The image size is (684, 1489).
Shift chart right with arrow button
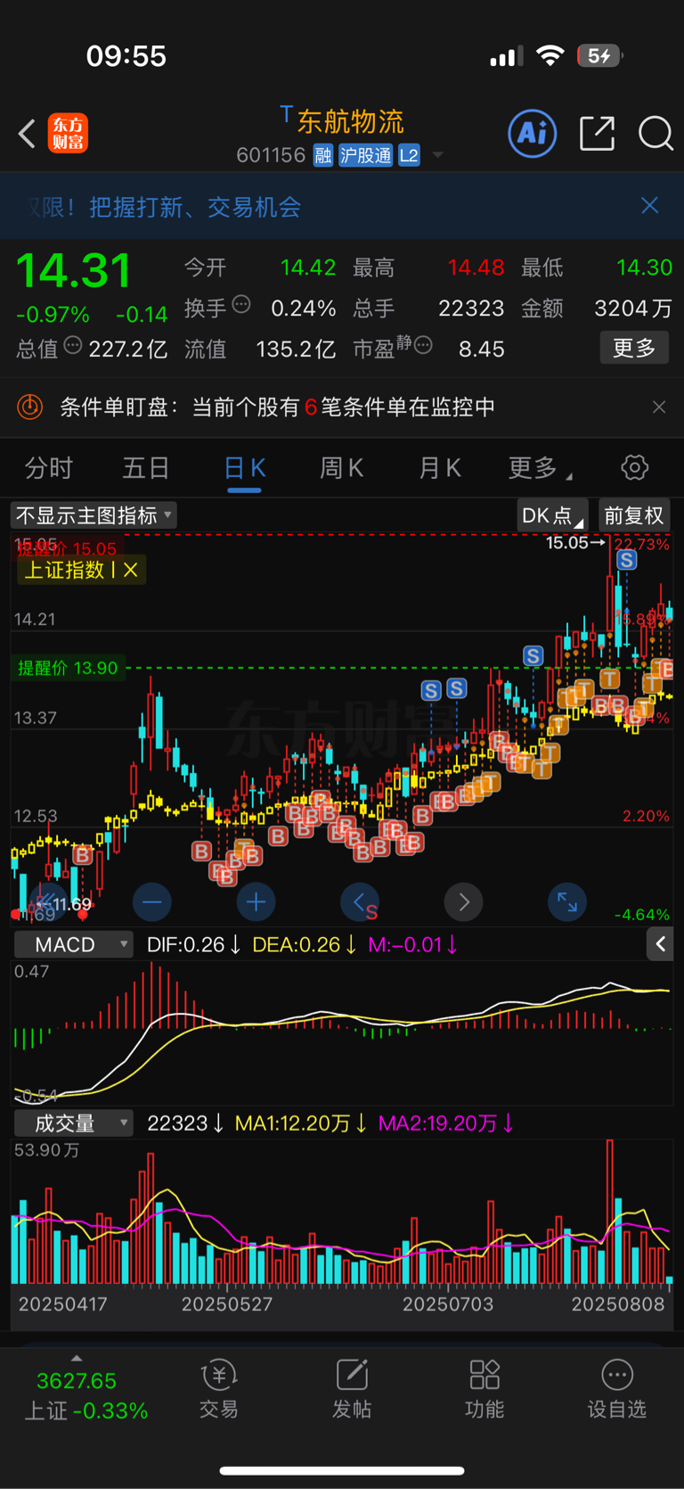click(463, 902)
